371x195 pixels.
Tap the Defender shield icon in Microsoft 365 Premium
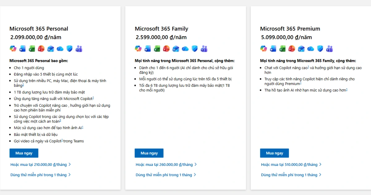tap(320, 49)
